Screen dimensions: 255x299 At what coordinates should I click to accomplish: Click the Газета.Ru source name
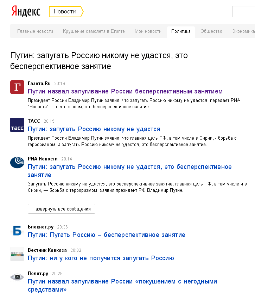click(x=39, y=83)
